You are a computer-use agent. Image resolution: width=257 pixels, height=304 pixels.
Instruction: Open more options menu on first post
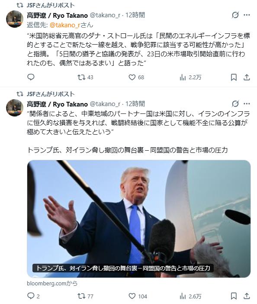coord(247,15)
